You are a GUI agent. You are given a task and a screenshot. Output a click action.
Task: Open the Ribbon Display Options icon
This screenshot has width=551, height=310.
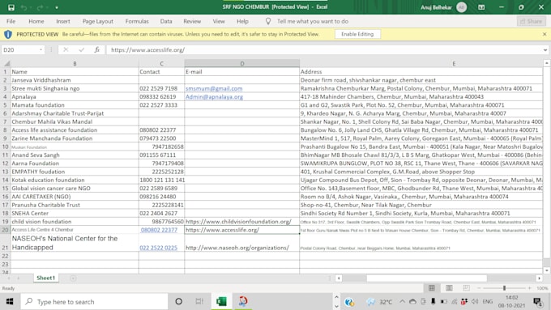[481, 7]
